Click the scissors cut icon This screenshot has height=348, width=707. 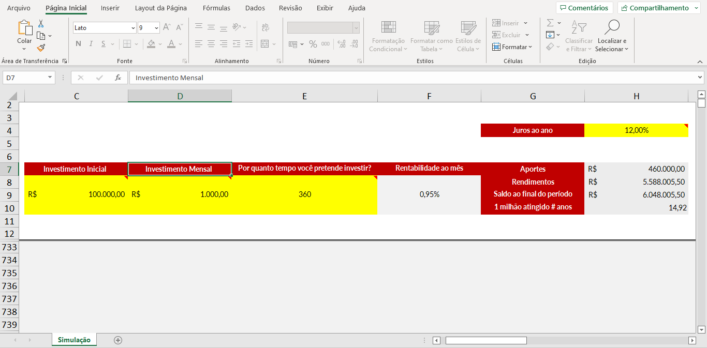(x=41, y=24)
